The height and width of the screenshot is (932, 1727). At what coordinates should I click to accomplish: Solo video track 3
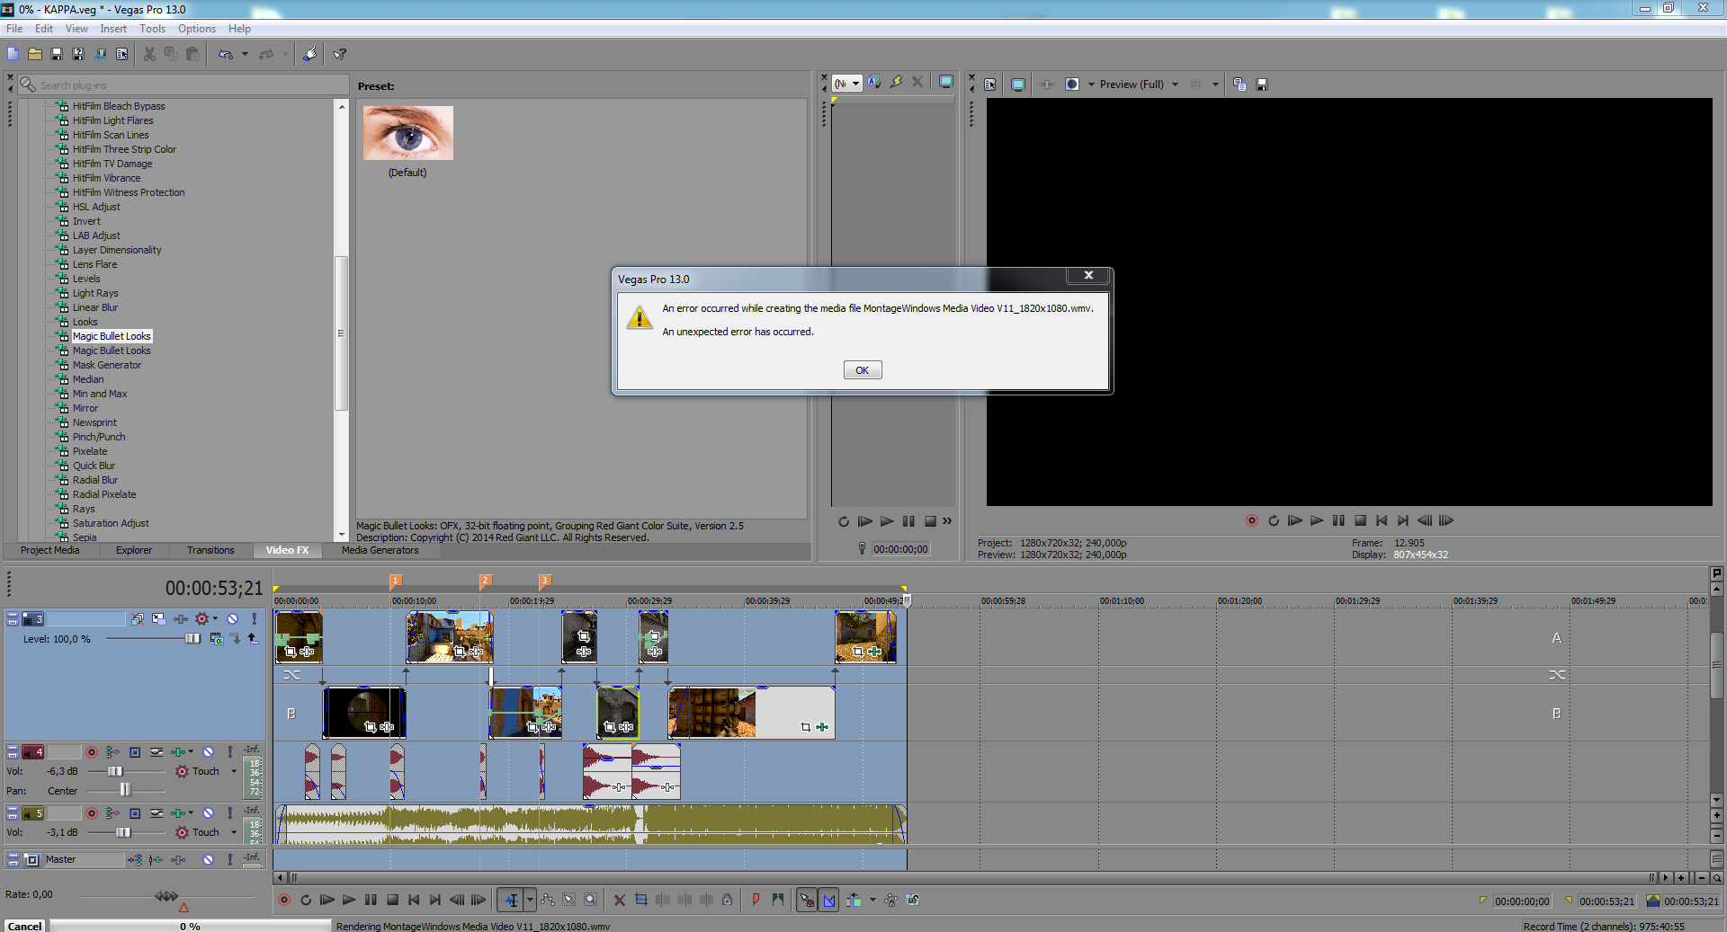coord(255,619)
